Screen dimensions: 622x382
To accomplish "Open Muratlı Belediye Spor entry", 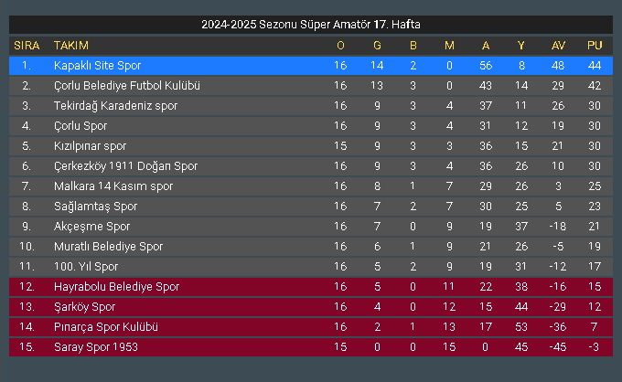I will tap(311, 247).
